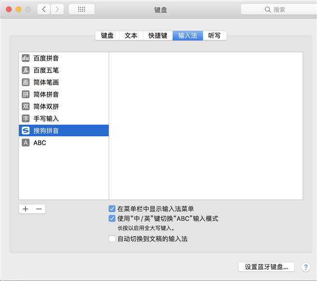Select 简体双拼 row
Screen dimensions: 317x281
pyautogui.click(x=64, y=106)
